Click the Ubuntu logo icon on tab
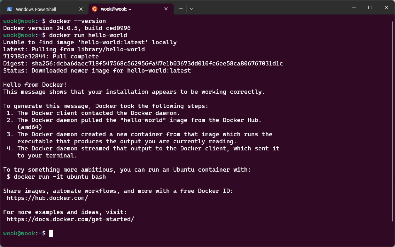The image size is (395, 247). (x=95, y=9)
